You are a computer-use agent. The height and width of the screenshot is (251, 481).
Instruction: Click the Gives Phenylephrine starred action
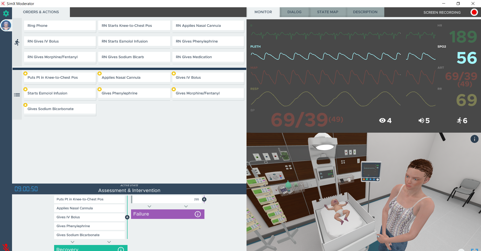tap(134, 93)
